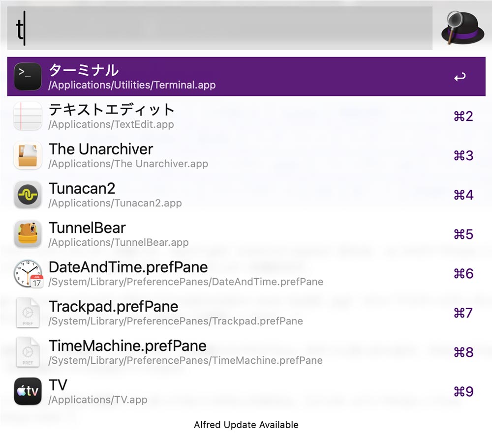Click the ⌘5 shortcut label

click(463, 234)
